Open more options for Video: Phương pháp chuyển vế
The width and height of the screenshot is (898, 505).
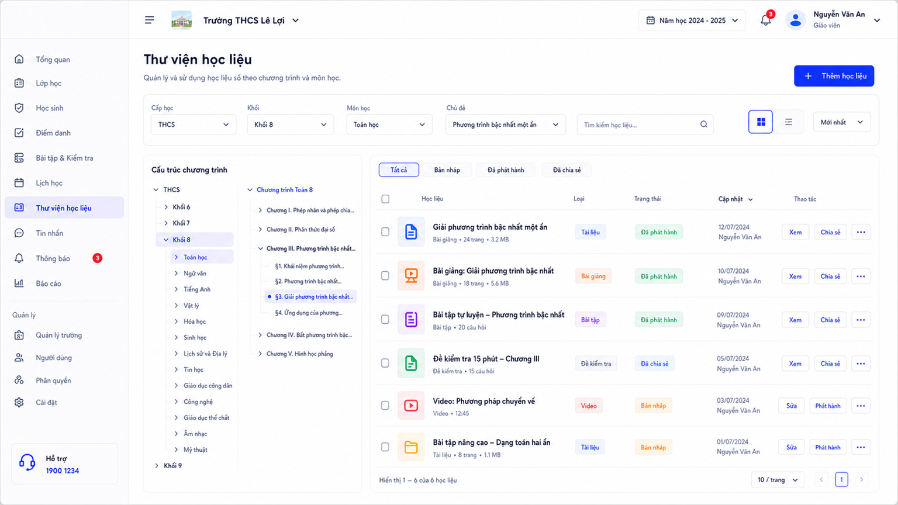click(861, 406)
